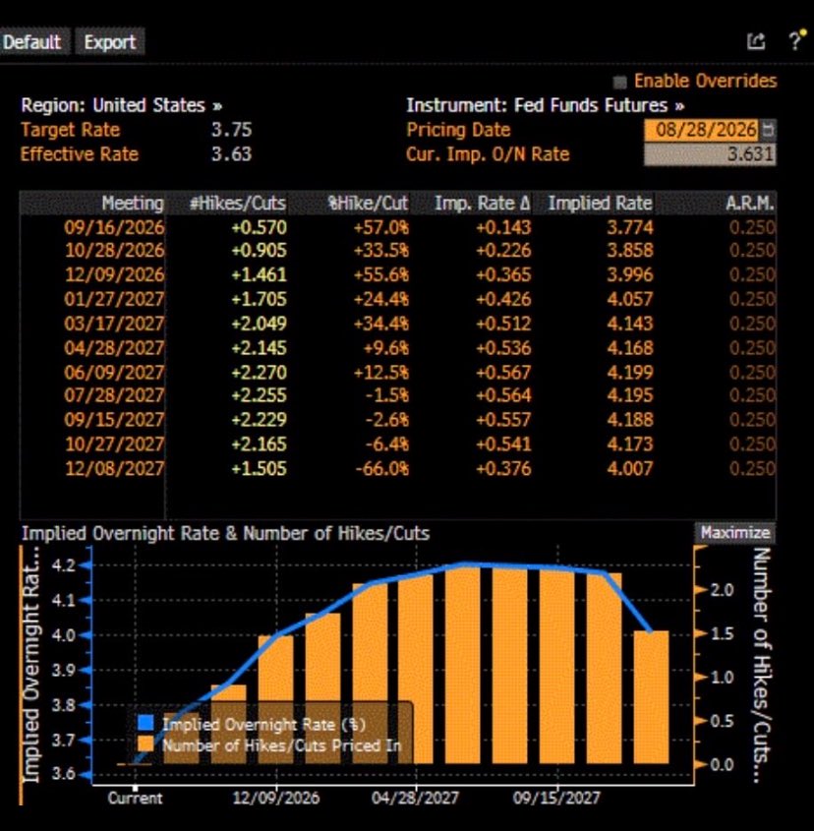
Task: Click the implied rate 3.774
Action: click(x=629, y=227)
